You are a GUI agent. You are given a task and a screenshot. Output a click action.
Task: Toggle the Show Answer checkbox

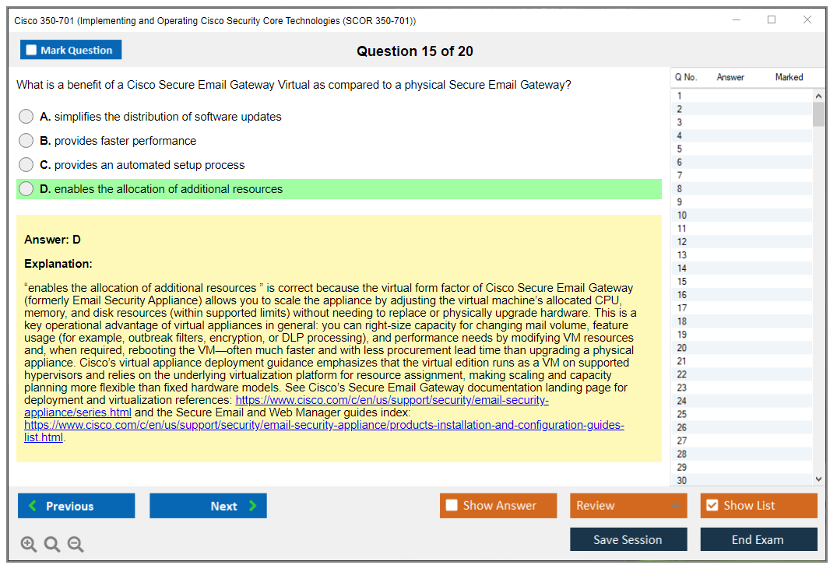(x=452, y=506)
